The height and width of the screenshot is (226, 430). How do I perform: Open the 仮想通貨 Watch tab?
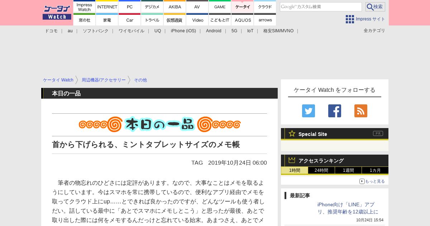point(175,19)
